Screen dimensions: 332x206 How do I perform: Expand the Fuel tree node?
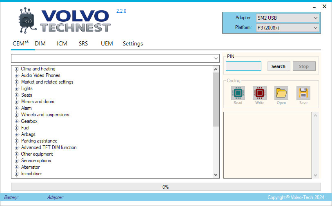[x=16, y=128]
